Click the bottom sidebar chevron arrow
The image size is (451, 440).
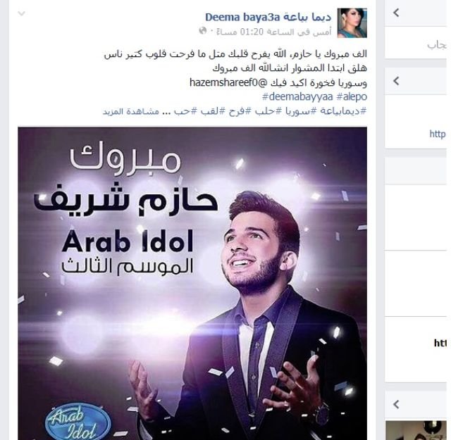click(x=396, y=404)
